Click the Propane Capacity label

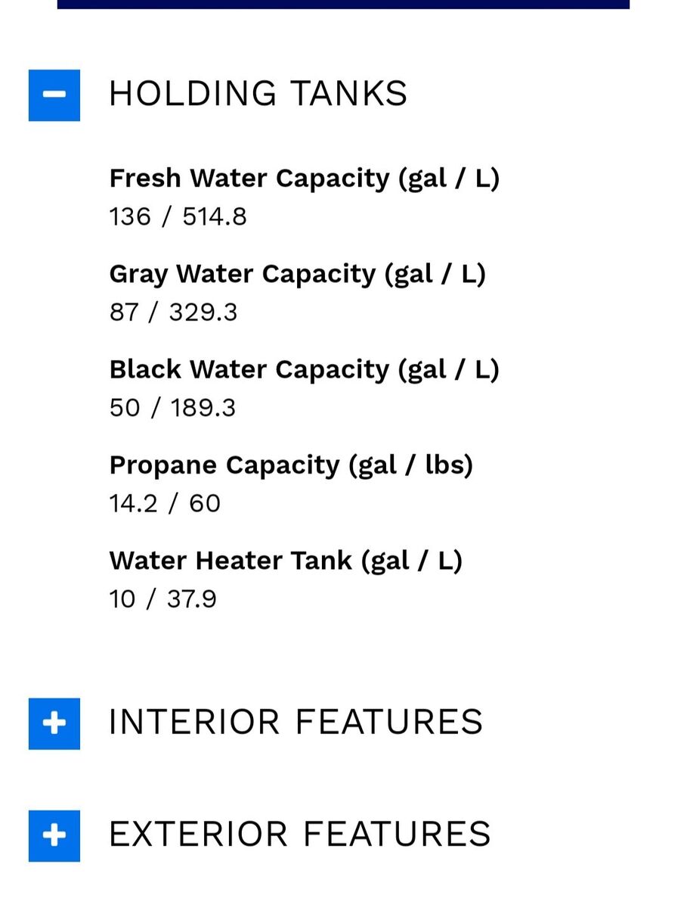tap(291, 465)
